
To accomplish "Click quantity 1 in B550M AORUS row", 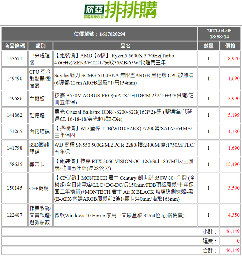I will click(x=208, y=99).
